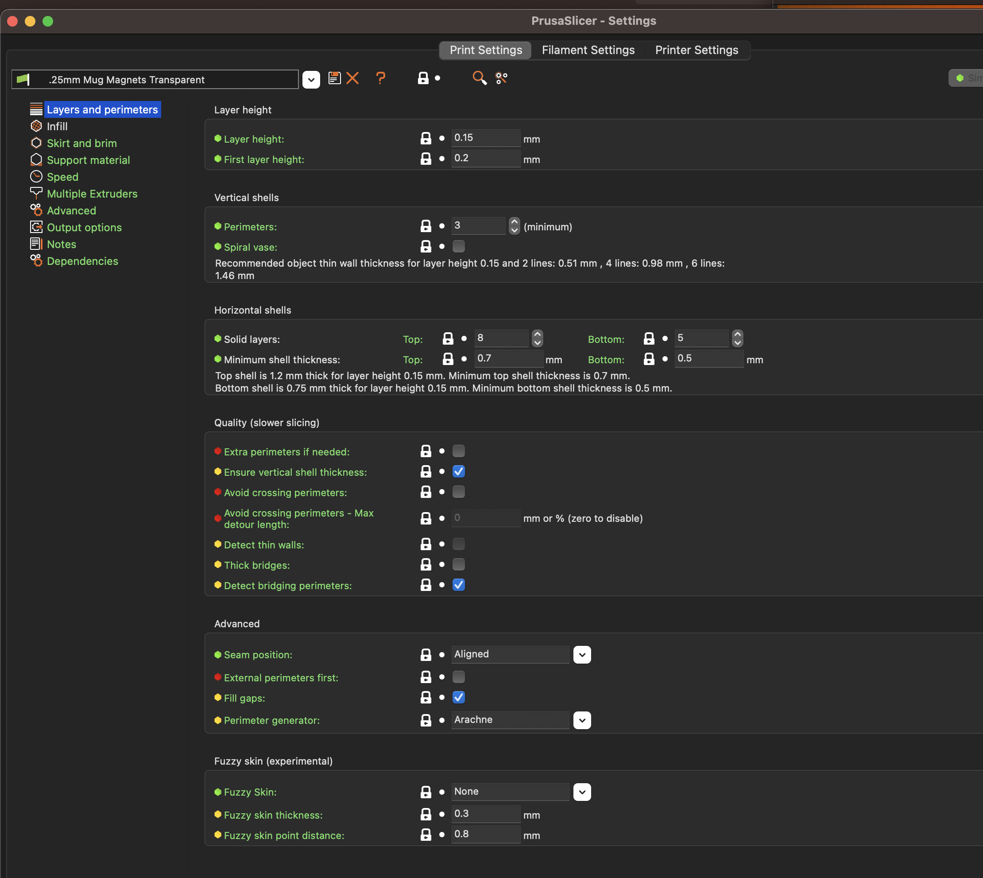Change the Perimeter generator selection
The width and height of the screenshot is (983, 878).
tap(582, 720)
